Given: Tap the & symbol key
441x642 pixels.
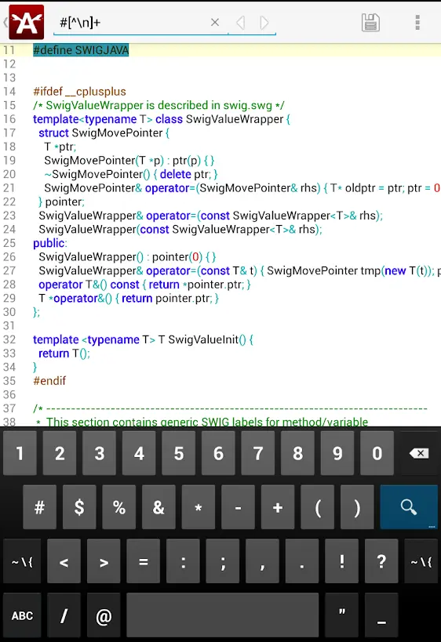Looking at the screenshot, I should [x=159, y=507].
